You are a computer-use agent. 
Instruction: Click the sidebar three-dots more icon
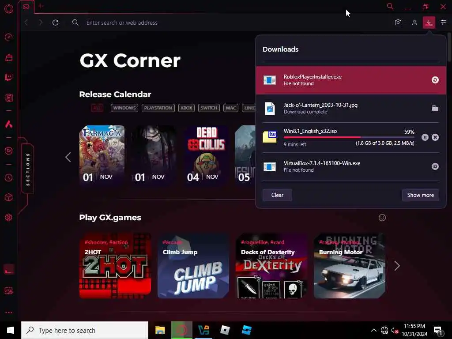coord(9,313)
